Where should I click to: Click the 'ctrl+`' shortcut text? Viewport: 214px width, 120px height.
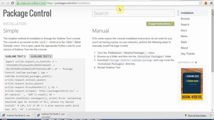44,42
